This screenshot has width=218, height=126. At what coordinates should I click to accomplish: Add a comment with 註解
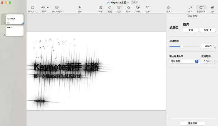tap(148, 9)
